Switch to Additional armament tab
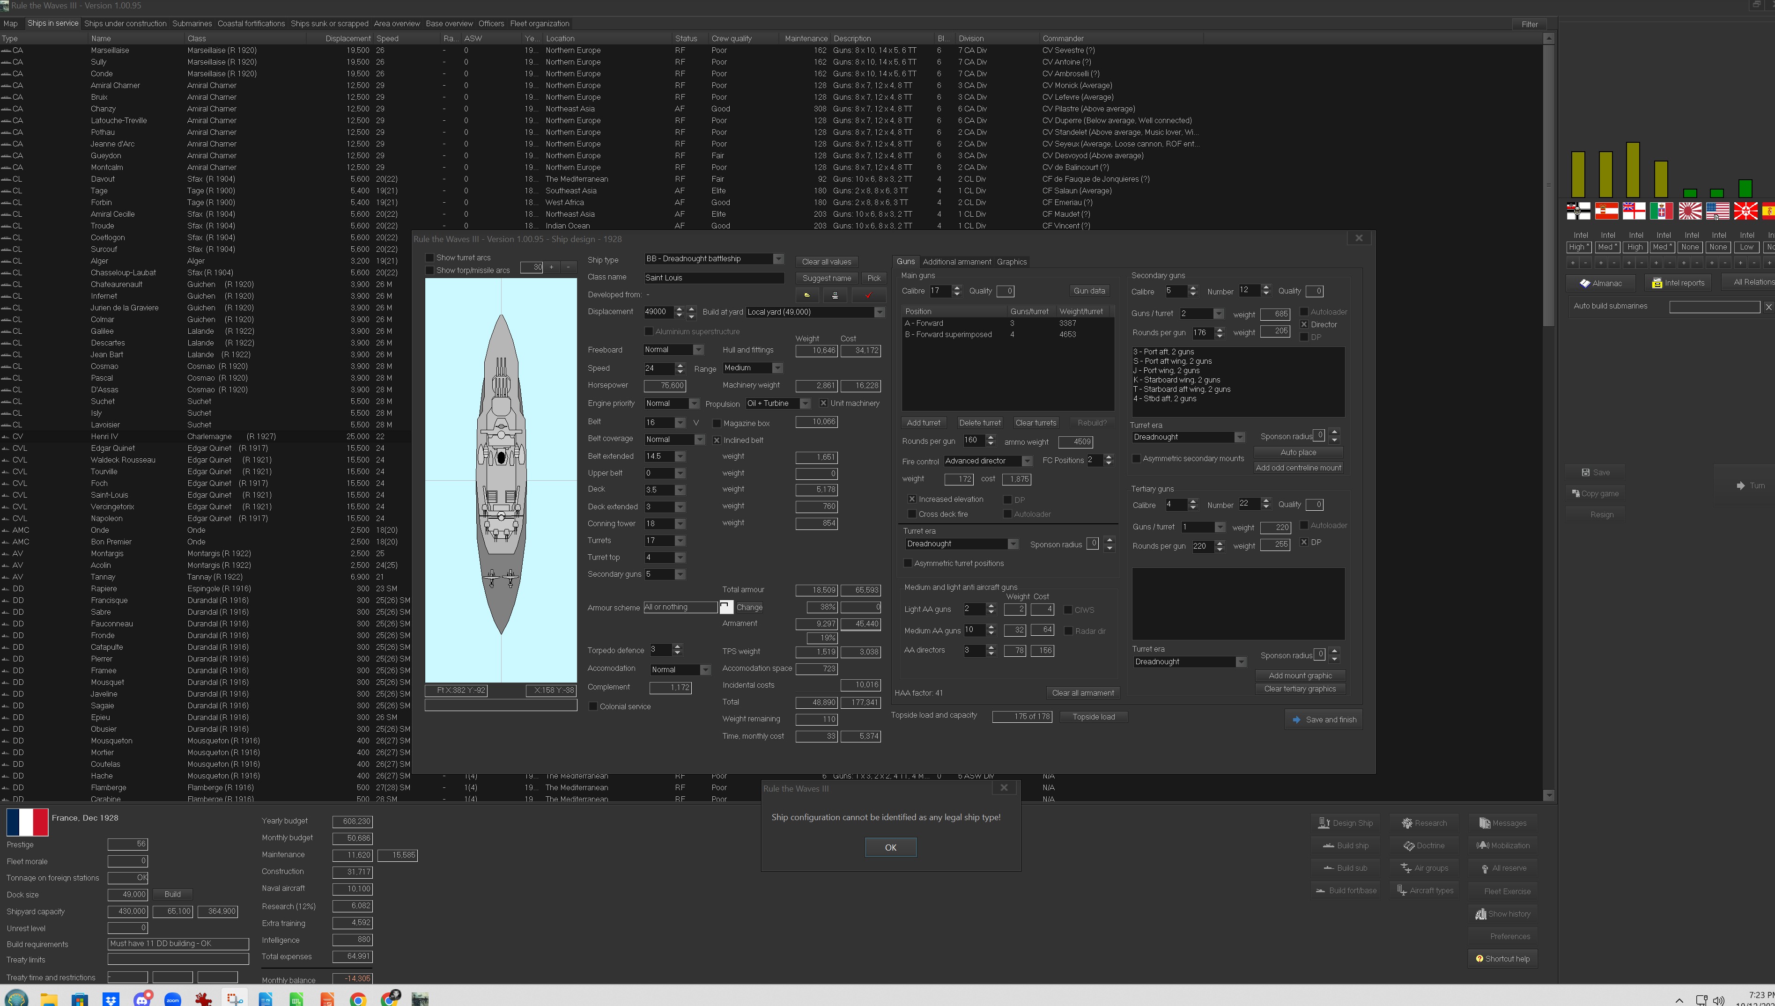 [x=957, y=262]
